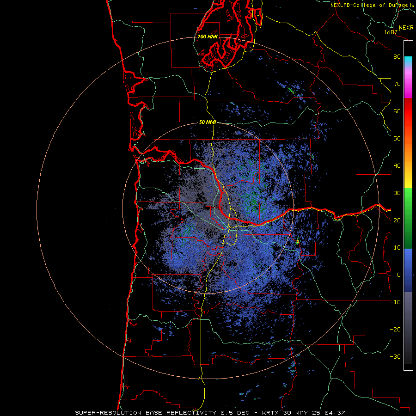Click the 0.5 DEG elevation text
This screenshot has height=416, width=416.
tap(235, 413)
